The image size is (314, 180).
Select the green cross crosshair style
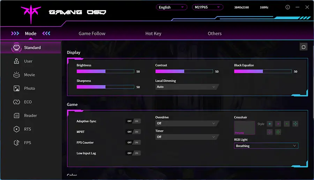point(278,132)
